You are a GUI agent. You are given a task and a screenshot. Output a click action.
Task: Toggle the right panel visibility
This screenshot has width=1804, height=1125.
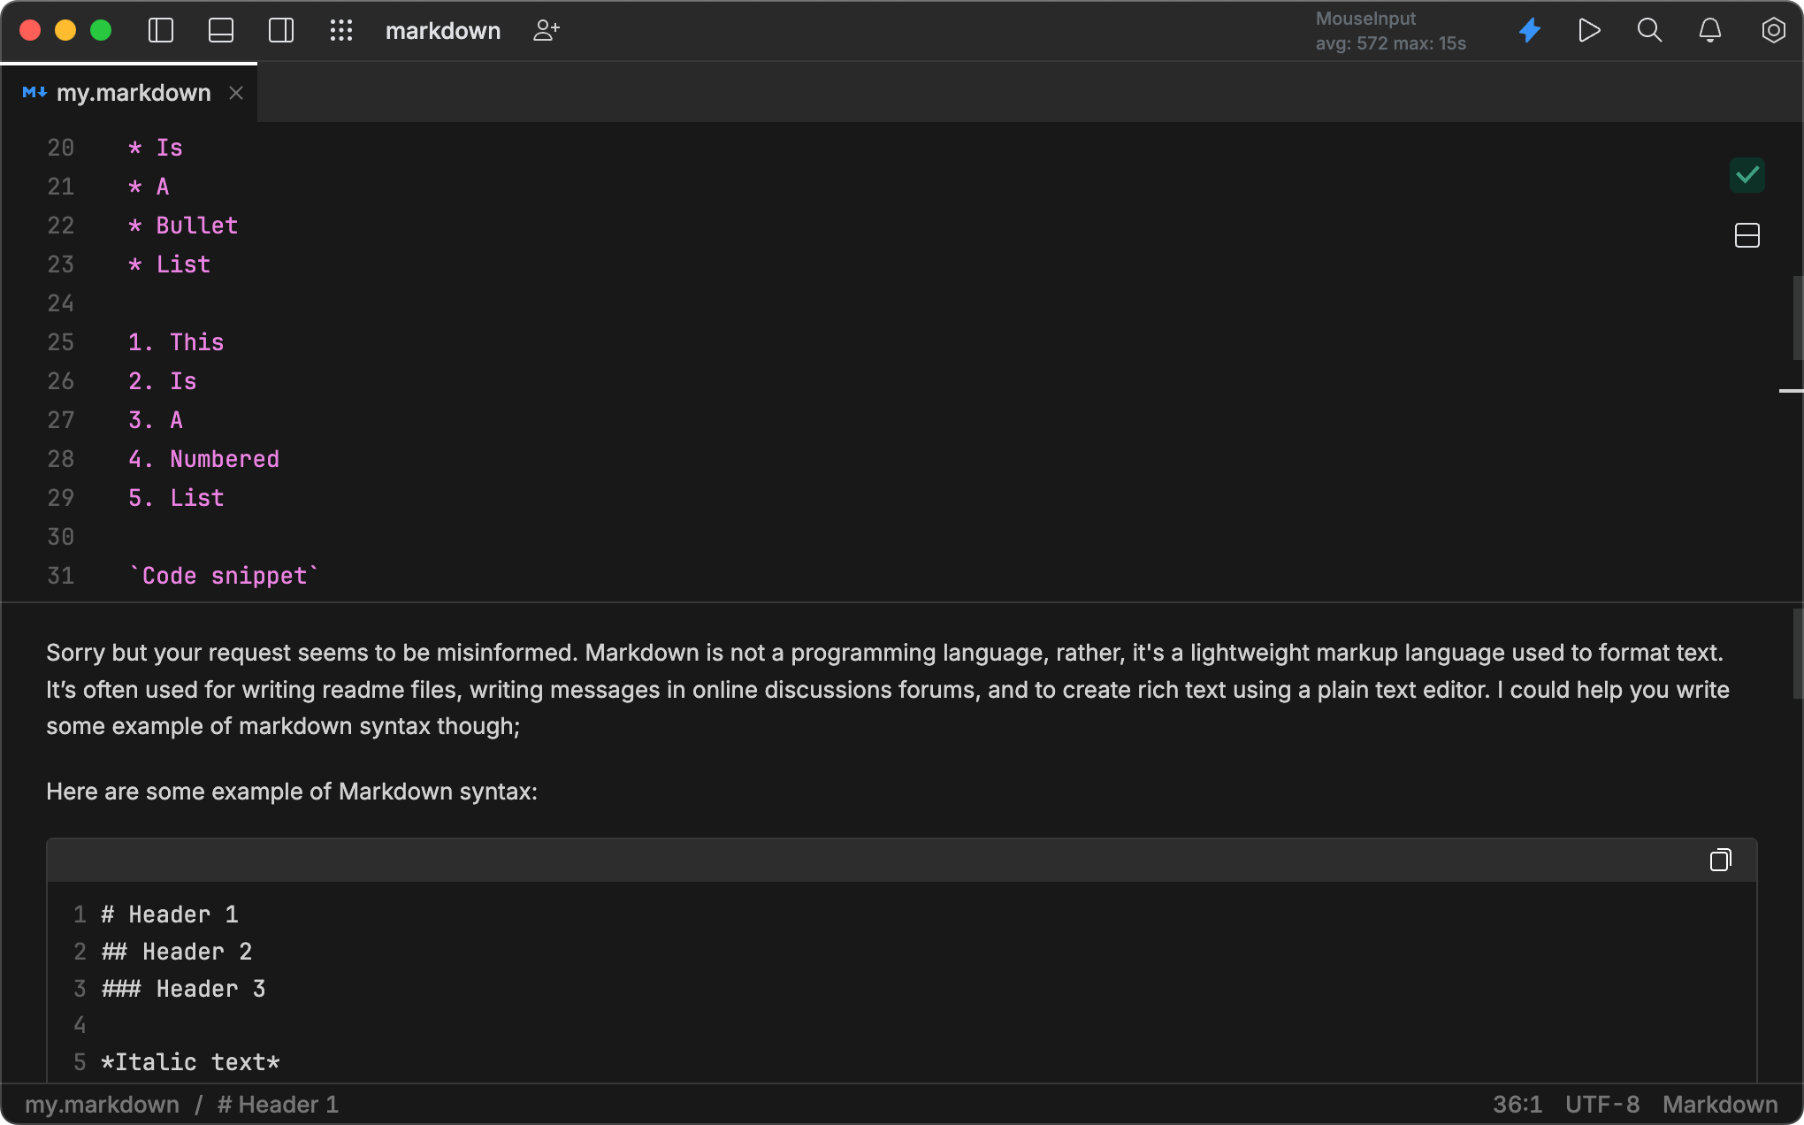280,30
